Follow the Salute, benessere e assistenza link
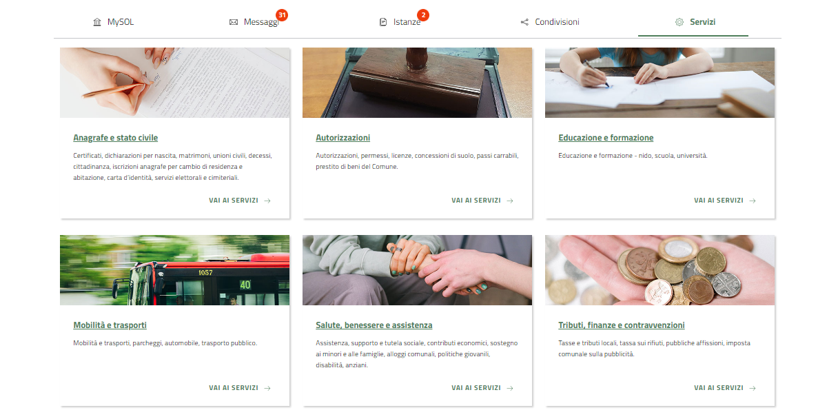 374,325
